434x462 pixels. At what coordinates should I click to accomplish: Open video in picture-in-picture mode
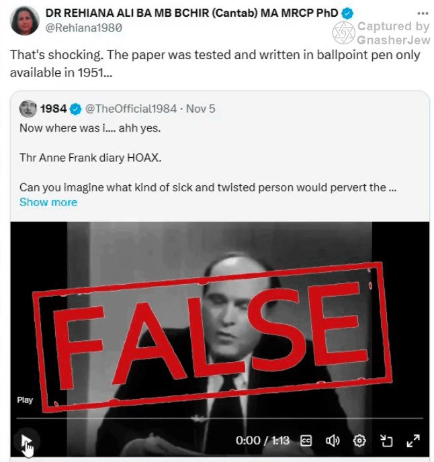click(x=386, y=441)
